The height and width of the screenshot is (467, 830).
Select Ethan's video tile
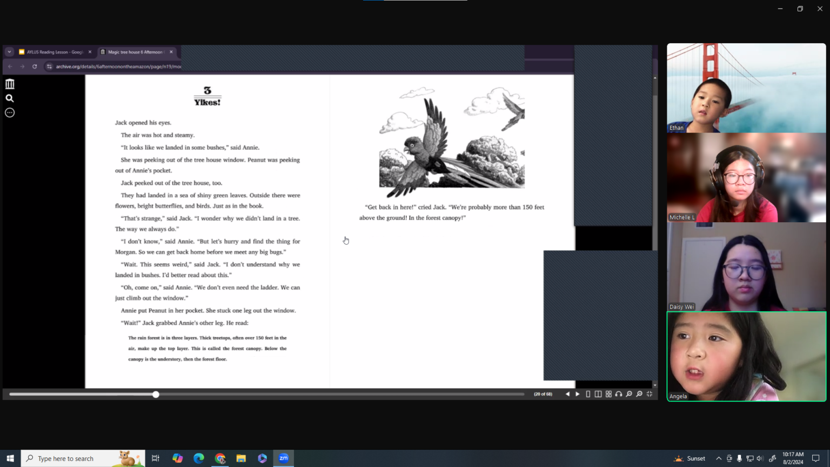pos(746,88)
